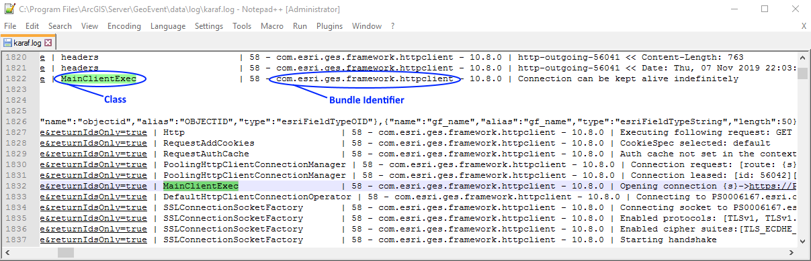Screen dimensions: 811x261
Task: Click the RequestAuthCache text on line 1829
Action: click(206, 154)
